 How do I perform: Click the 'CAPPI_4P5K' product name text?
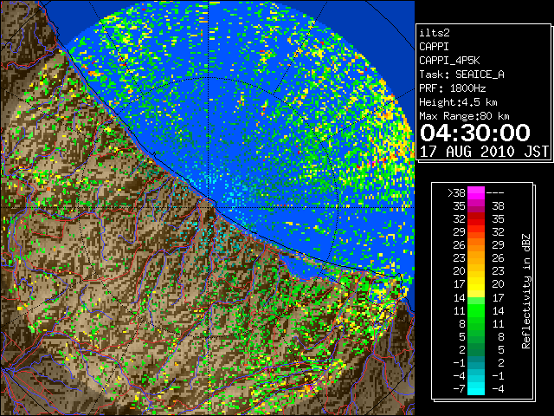(449, 61)
